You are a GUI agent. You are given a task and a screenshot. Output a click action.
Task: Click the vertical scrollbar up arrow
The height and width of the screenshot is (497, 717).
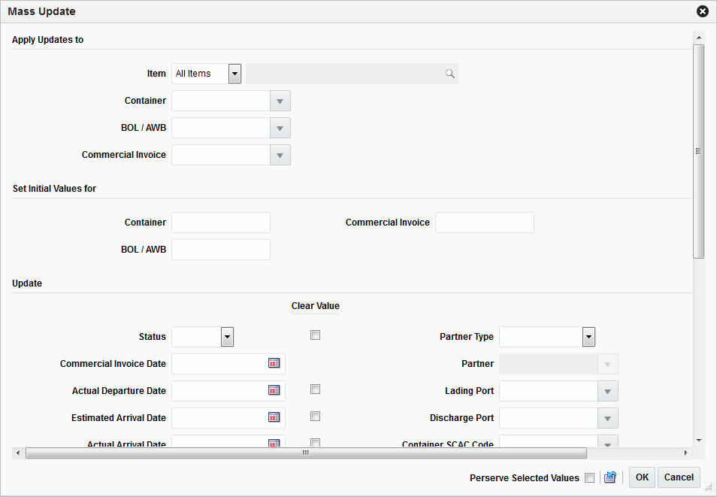698,37
